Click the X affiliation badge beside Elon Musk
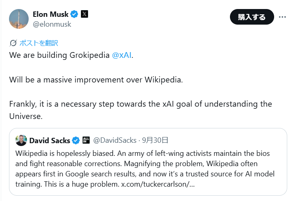Viewport: 295px width, 201px height. tap(84, 14)
